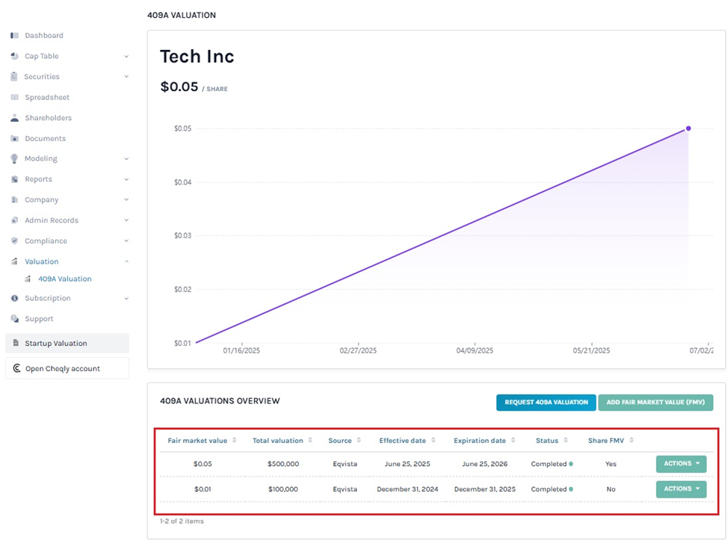Expand the Reports menu chevron
728x540 pixels.
[126, 180]
